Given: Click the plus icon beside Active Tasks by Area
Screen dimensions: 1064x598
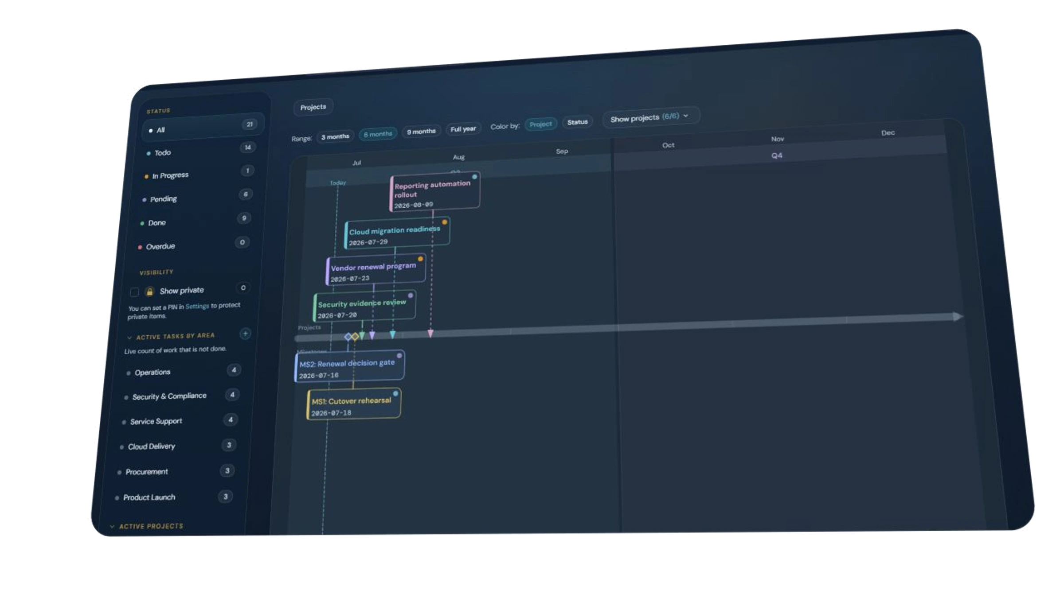Looking at the screenshot, I should [x=245, y=334].
